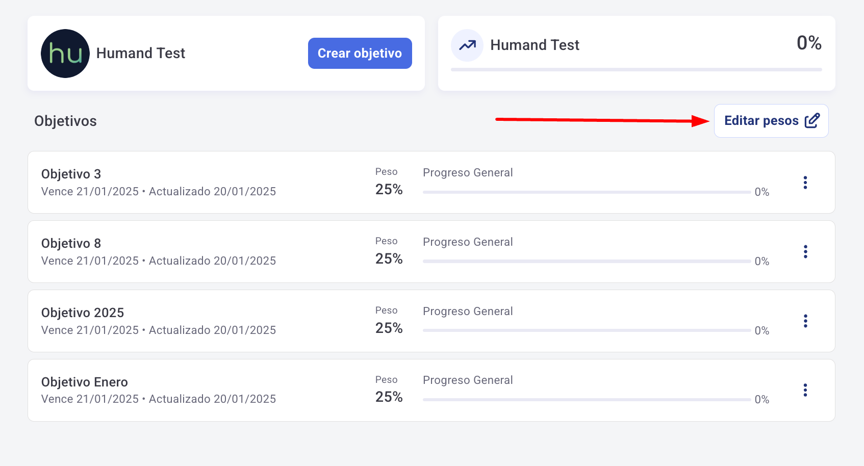Open three-dot menu for Objetivo 8
Viewport: 864px width, 466px height.
click(805, 252)
